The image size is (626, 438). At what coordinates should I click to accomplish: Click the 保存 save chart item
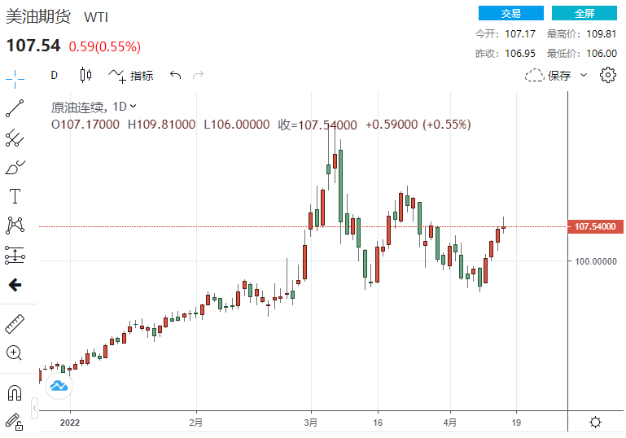point(549,76)
